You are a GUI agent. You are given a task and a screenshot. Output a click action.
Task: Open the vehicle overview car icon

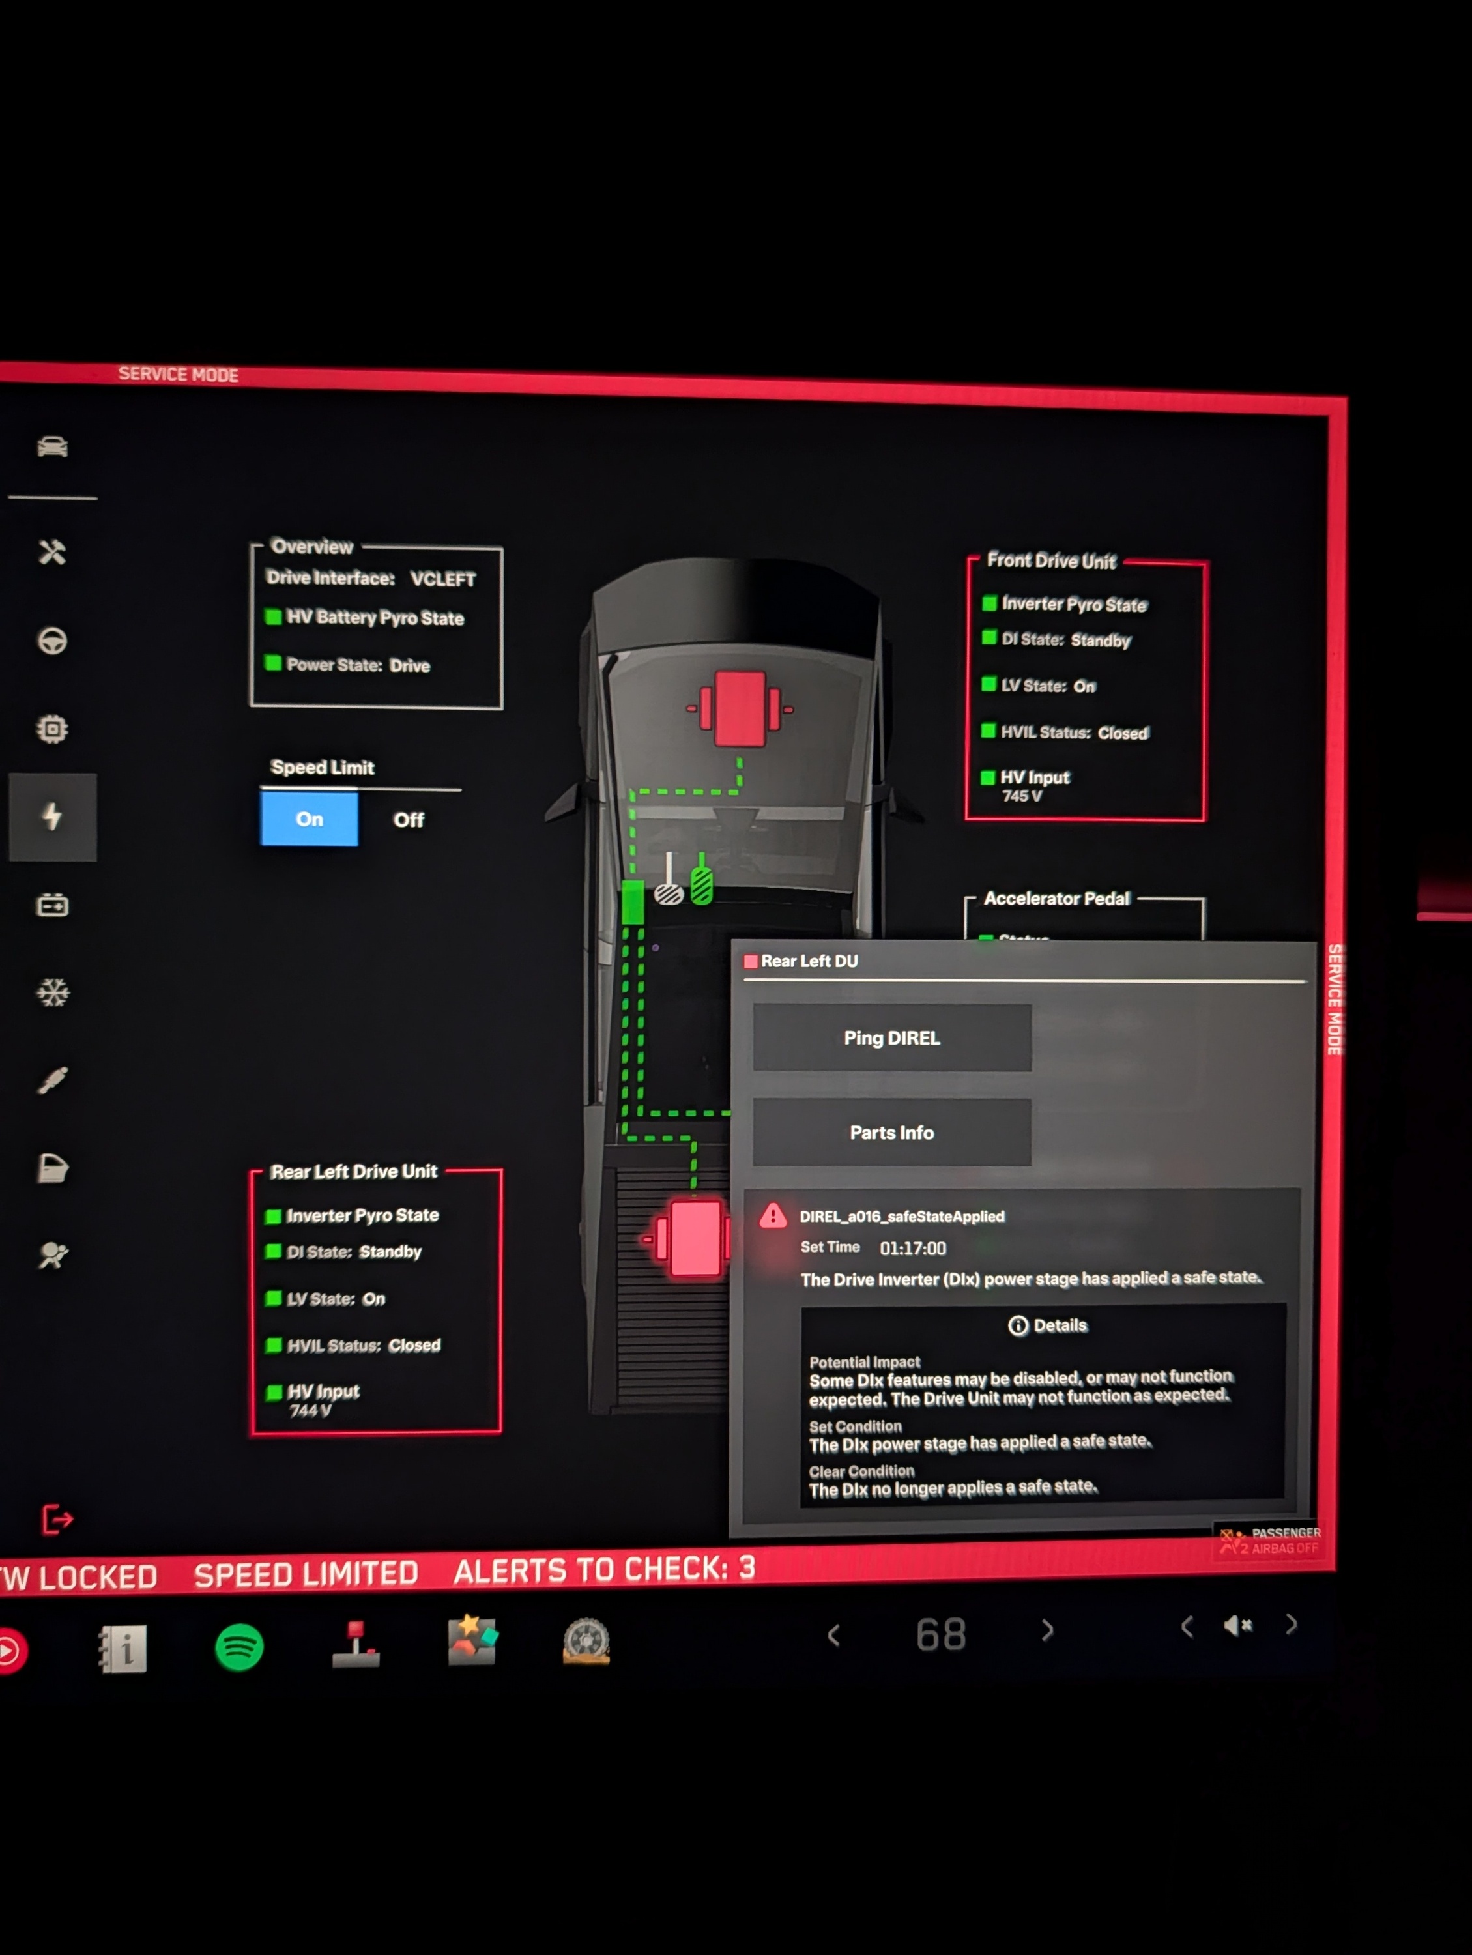tap(52, 446)
